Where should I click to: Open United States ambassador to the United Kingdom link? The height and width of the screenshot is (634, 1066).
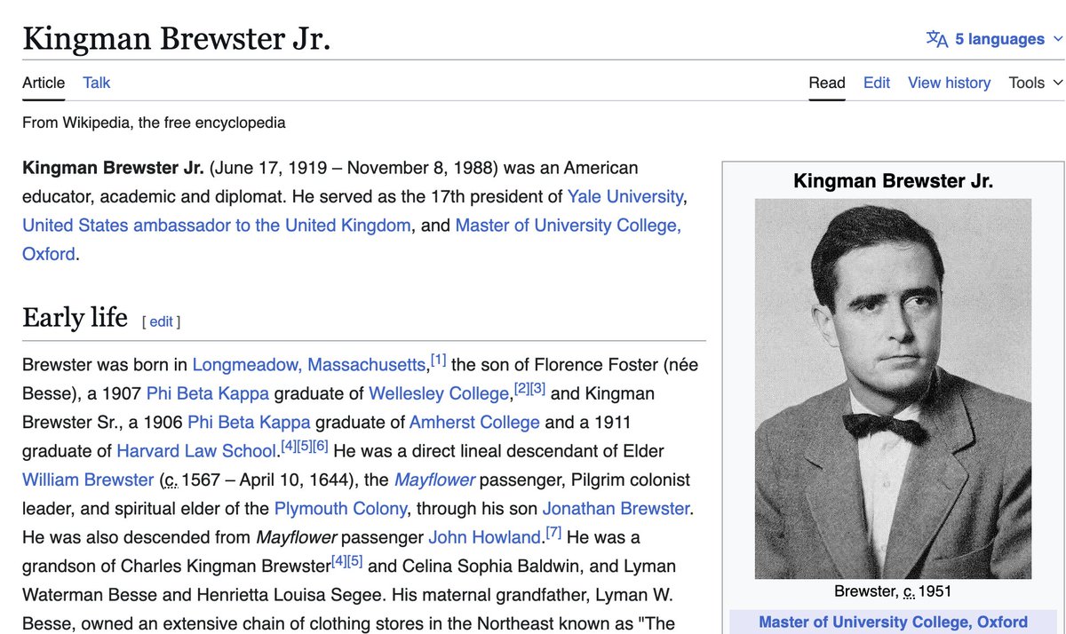[217, 226]
